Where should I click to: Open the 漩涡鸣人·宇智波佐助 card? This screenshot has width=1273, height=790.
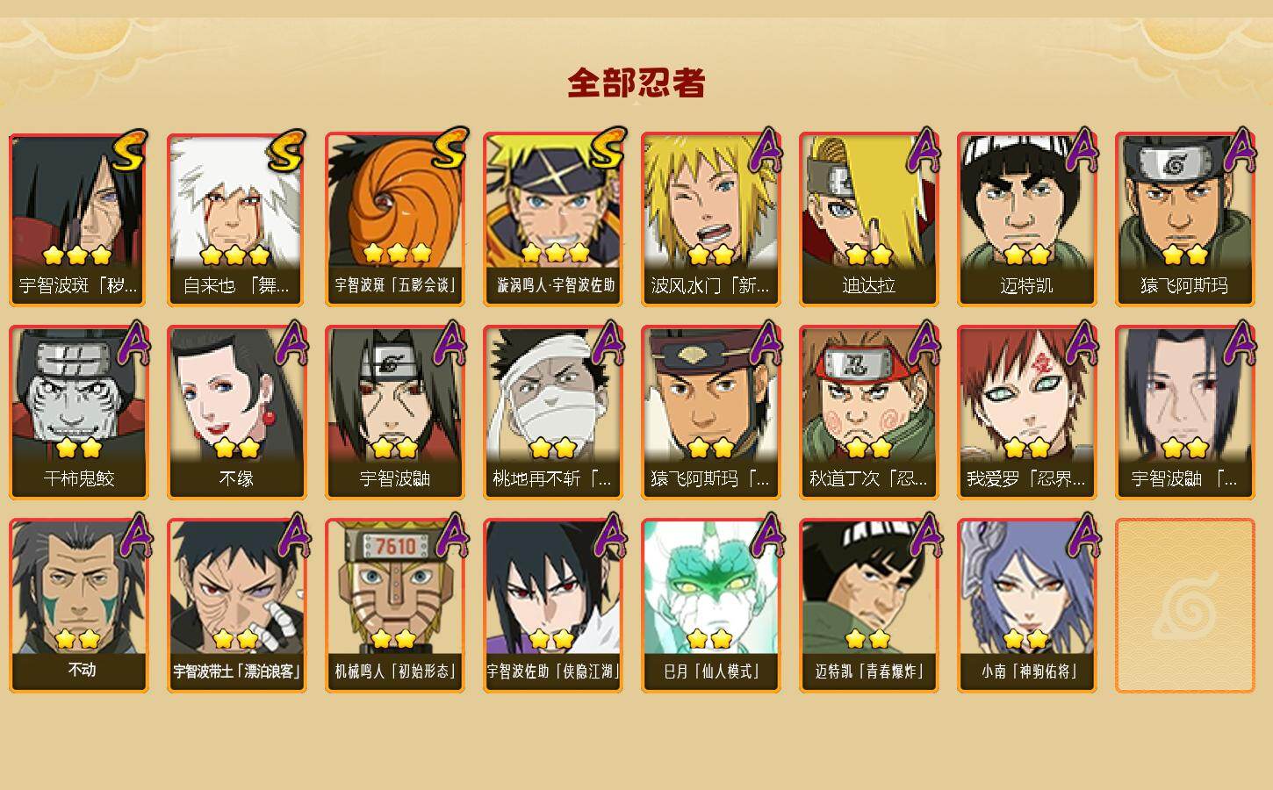pyautogui.click(x=552, y=219)
